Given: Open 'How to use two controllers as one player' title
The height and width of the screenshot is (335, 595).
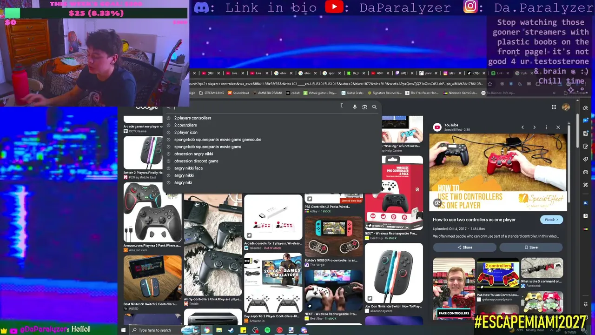Looking at the screenshot, I should click(474, 220).
